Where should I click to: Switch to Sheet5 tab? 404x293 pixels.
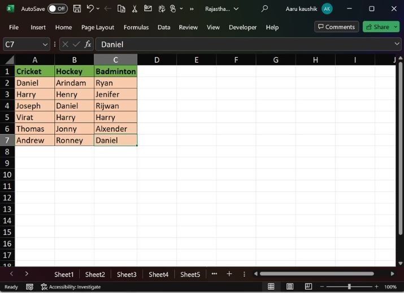[x=190, y=274]
